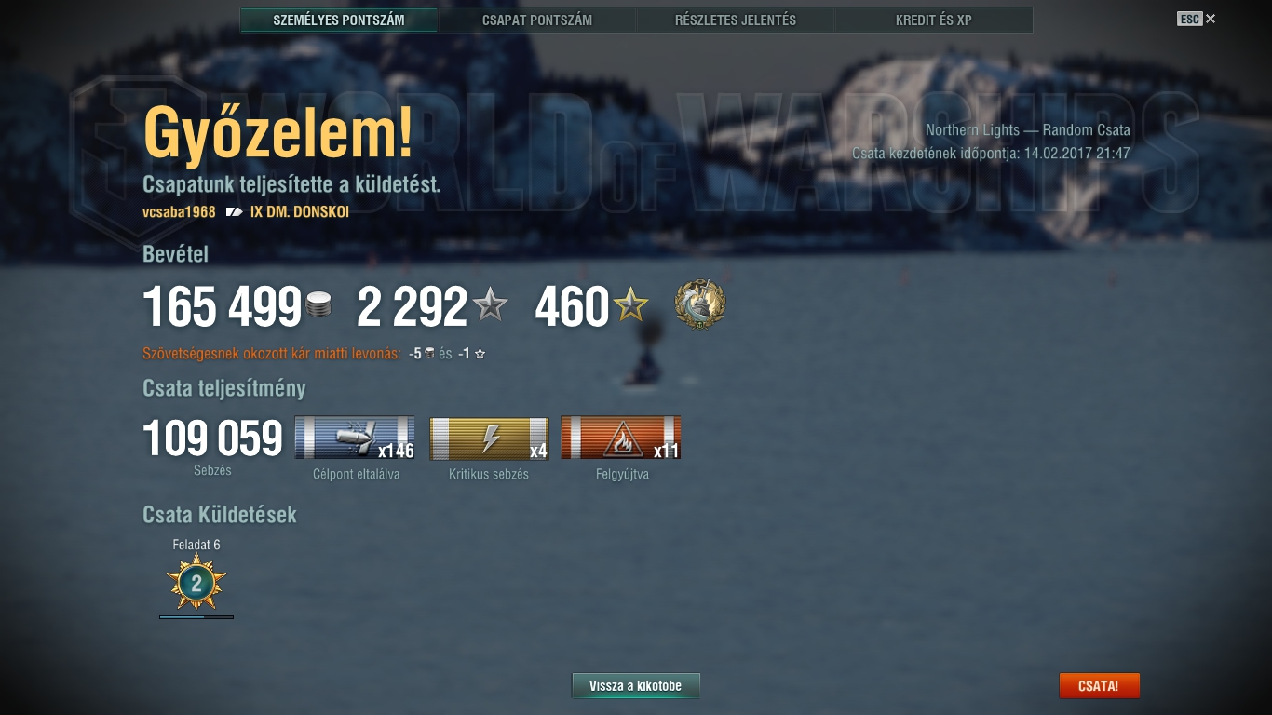Close the results screen with the ESC X
1272x715 pixels.
pos(1197,19)
